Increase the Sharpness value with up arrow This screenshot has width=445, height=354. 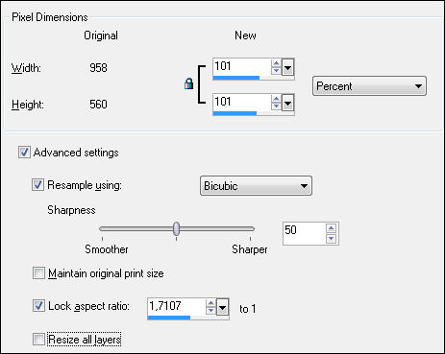click(331, 228)
